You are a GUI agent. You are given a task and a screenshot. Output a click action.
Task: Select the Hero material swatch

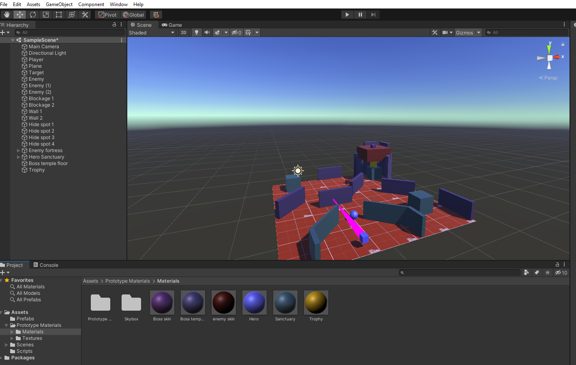coord(254,303)
